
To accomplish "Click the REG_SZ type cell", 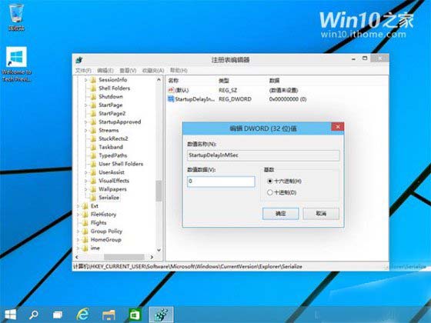I will (x=228, y=91).
